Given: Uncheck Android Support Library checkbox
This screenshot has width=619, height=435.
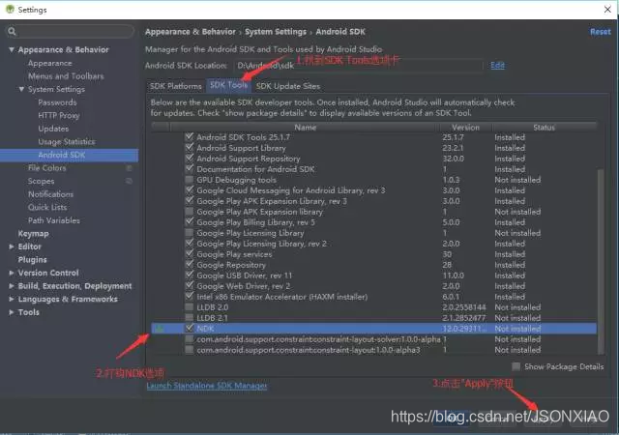Looking at the screenshot, I should pyautogui.click(x=190, y=148).
